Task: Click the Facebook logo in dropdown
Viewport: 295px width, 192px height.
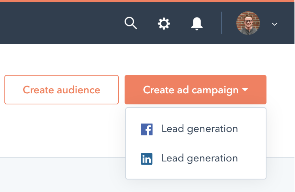Action: pos(146,129)
